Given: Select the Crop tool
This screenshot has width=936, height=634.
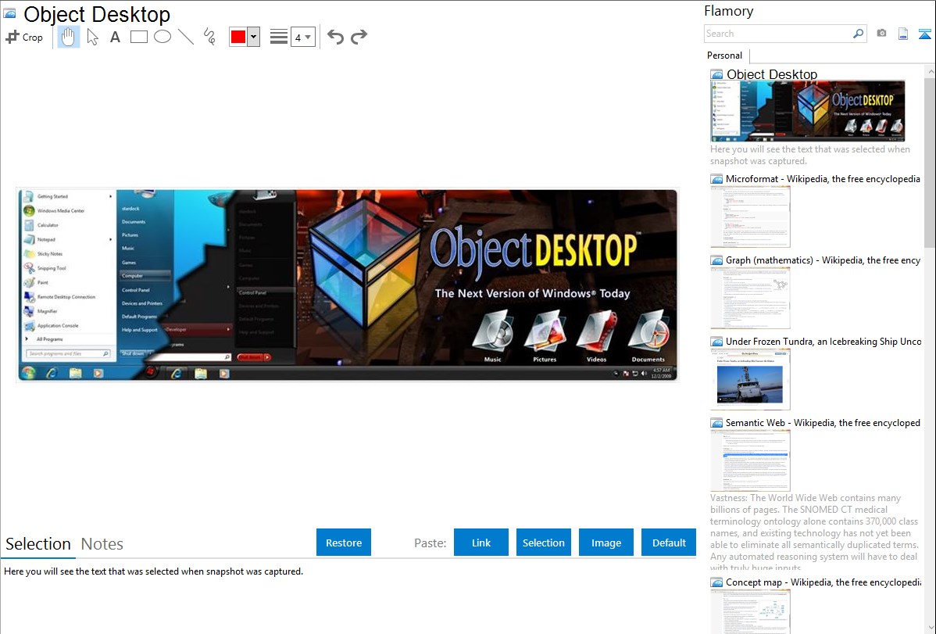Looking at the screenshot, I should coord(24,37).
